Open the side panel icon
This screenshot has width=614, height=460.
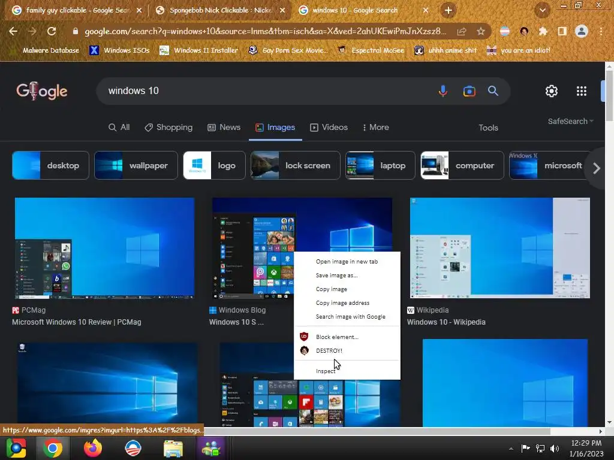point(562,31)
